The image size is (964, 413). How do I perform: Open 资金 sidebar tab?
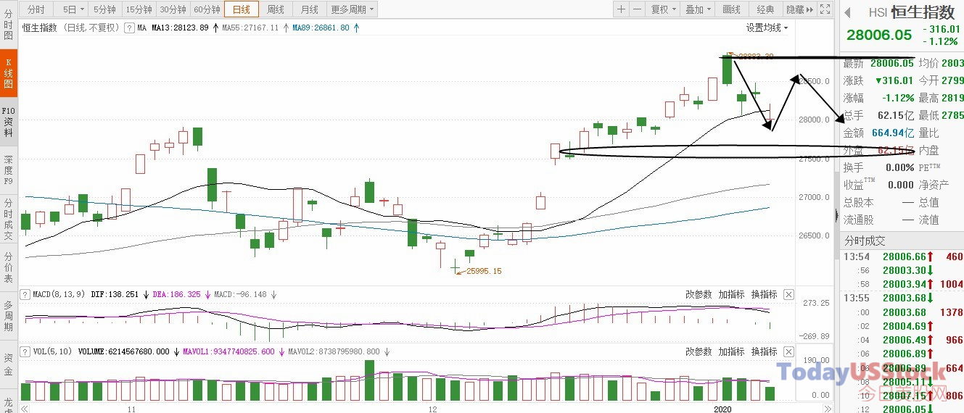click(9, 364)
